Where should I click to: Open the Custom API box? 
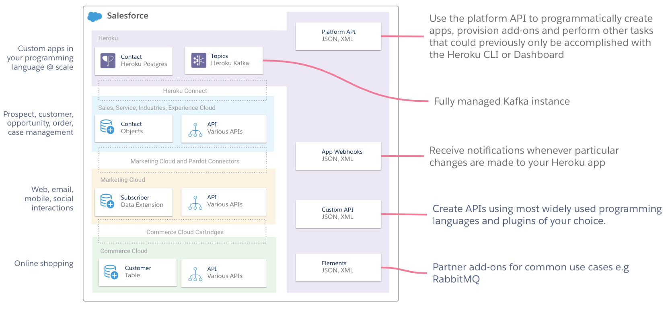coord(338,214)
